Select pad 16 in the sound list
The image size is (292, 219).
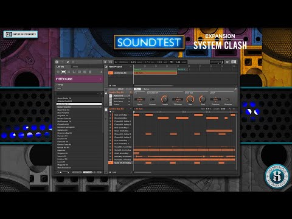(x=120, y=163)
